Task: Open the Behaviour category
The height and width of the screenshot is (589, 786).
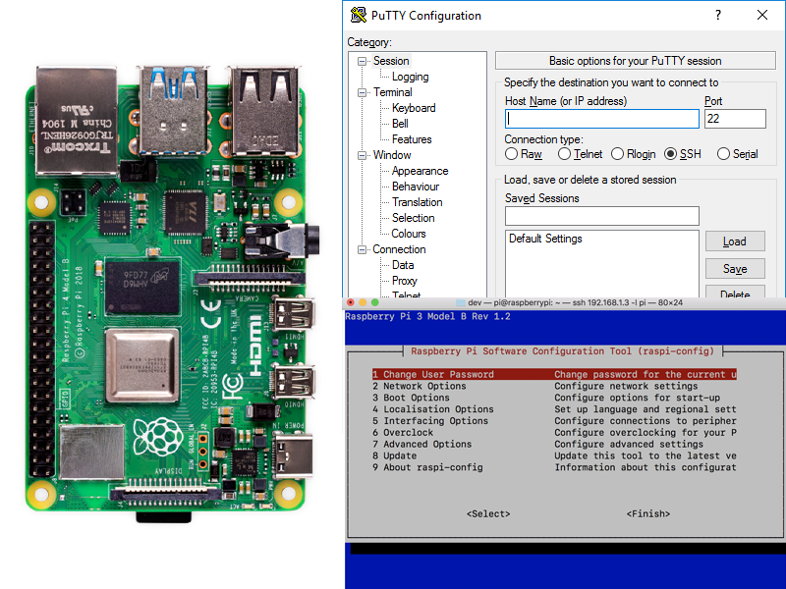Action: tap(416, 187)
